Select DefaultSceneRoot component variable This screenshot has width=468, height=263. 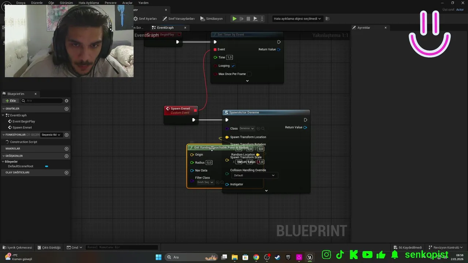tap(20, 166)
